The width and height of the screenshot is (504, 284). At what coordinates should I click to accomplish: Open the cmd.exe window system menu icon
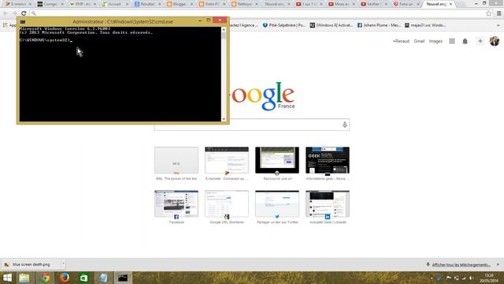point(23,21)
